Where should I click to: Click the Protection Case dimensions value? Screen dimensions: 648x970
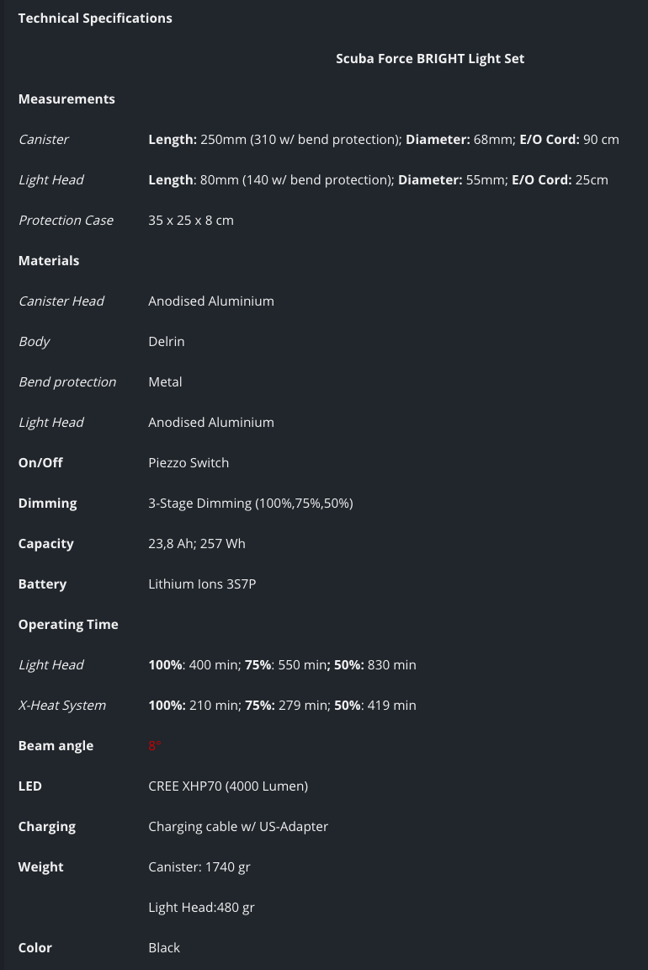(x=191, y=221)
